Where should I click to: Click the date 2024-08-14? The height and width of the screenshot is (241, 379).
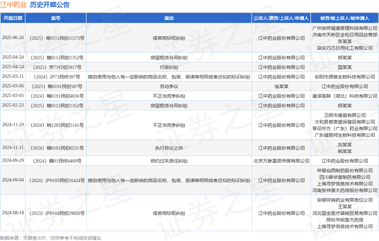13,213
